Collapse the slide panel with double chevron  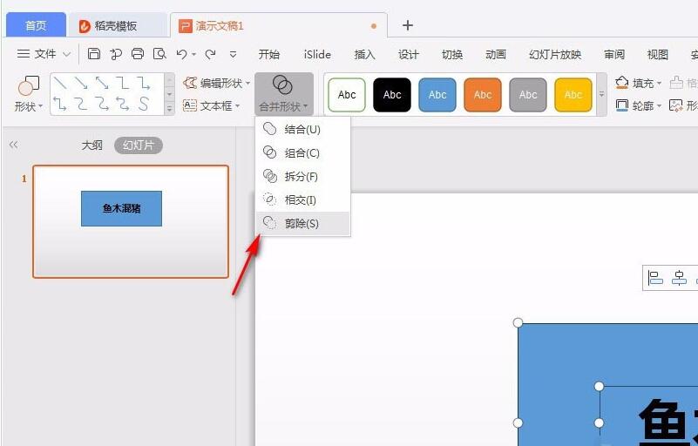point(13,145)
